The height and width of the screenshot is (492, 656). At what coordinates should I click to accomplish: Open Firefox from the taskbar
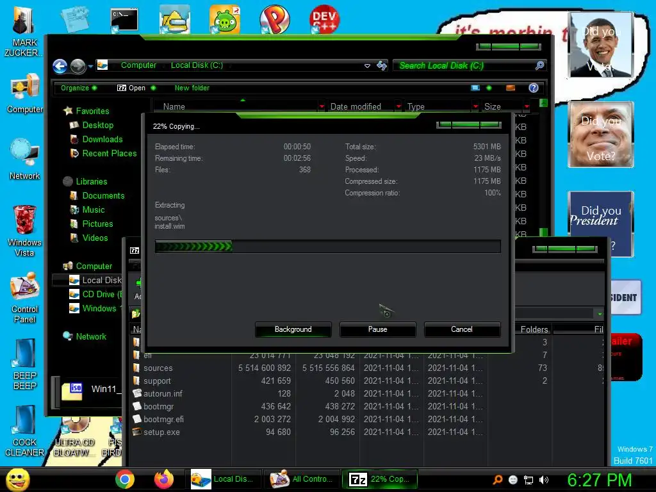pyautogui.click(x=163, y=479)
